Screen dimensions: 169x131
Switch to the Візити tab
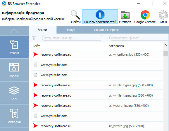pos(42,30)
